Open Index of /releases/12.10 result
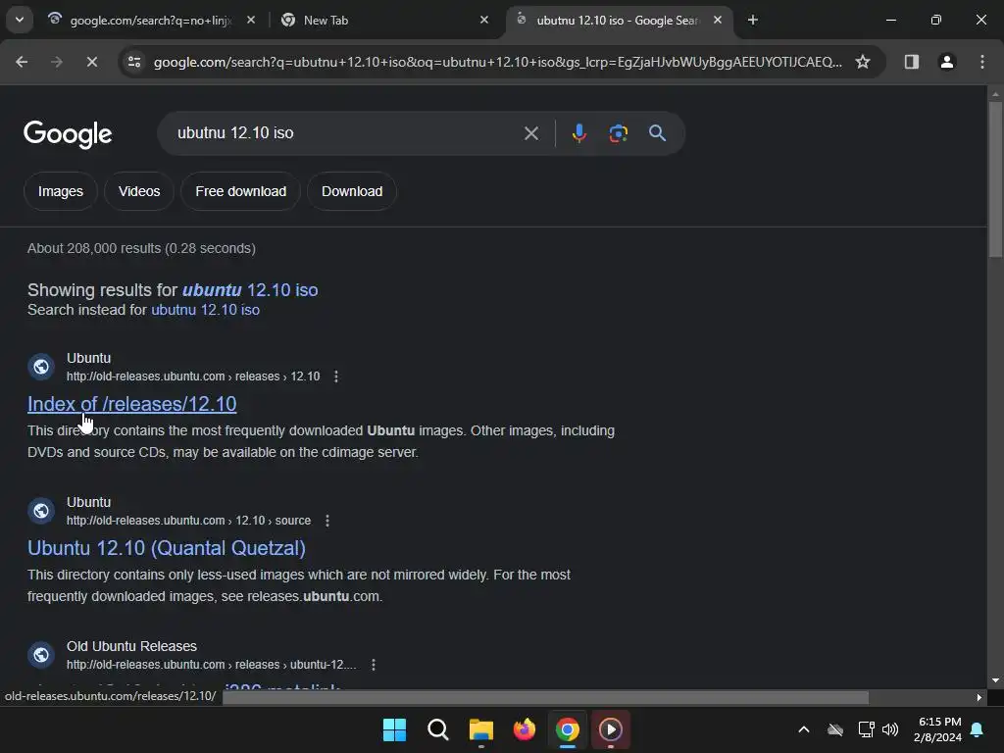1004x753 pixels. (132, 404)
